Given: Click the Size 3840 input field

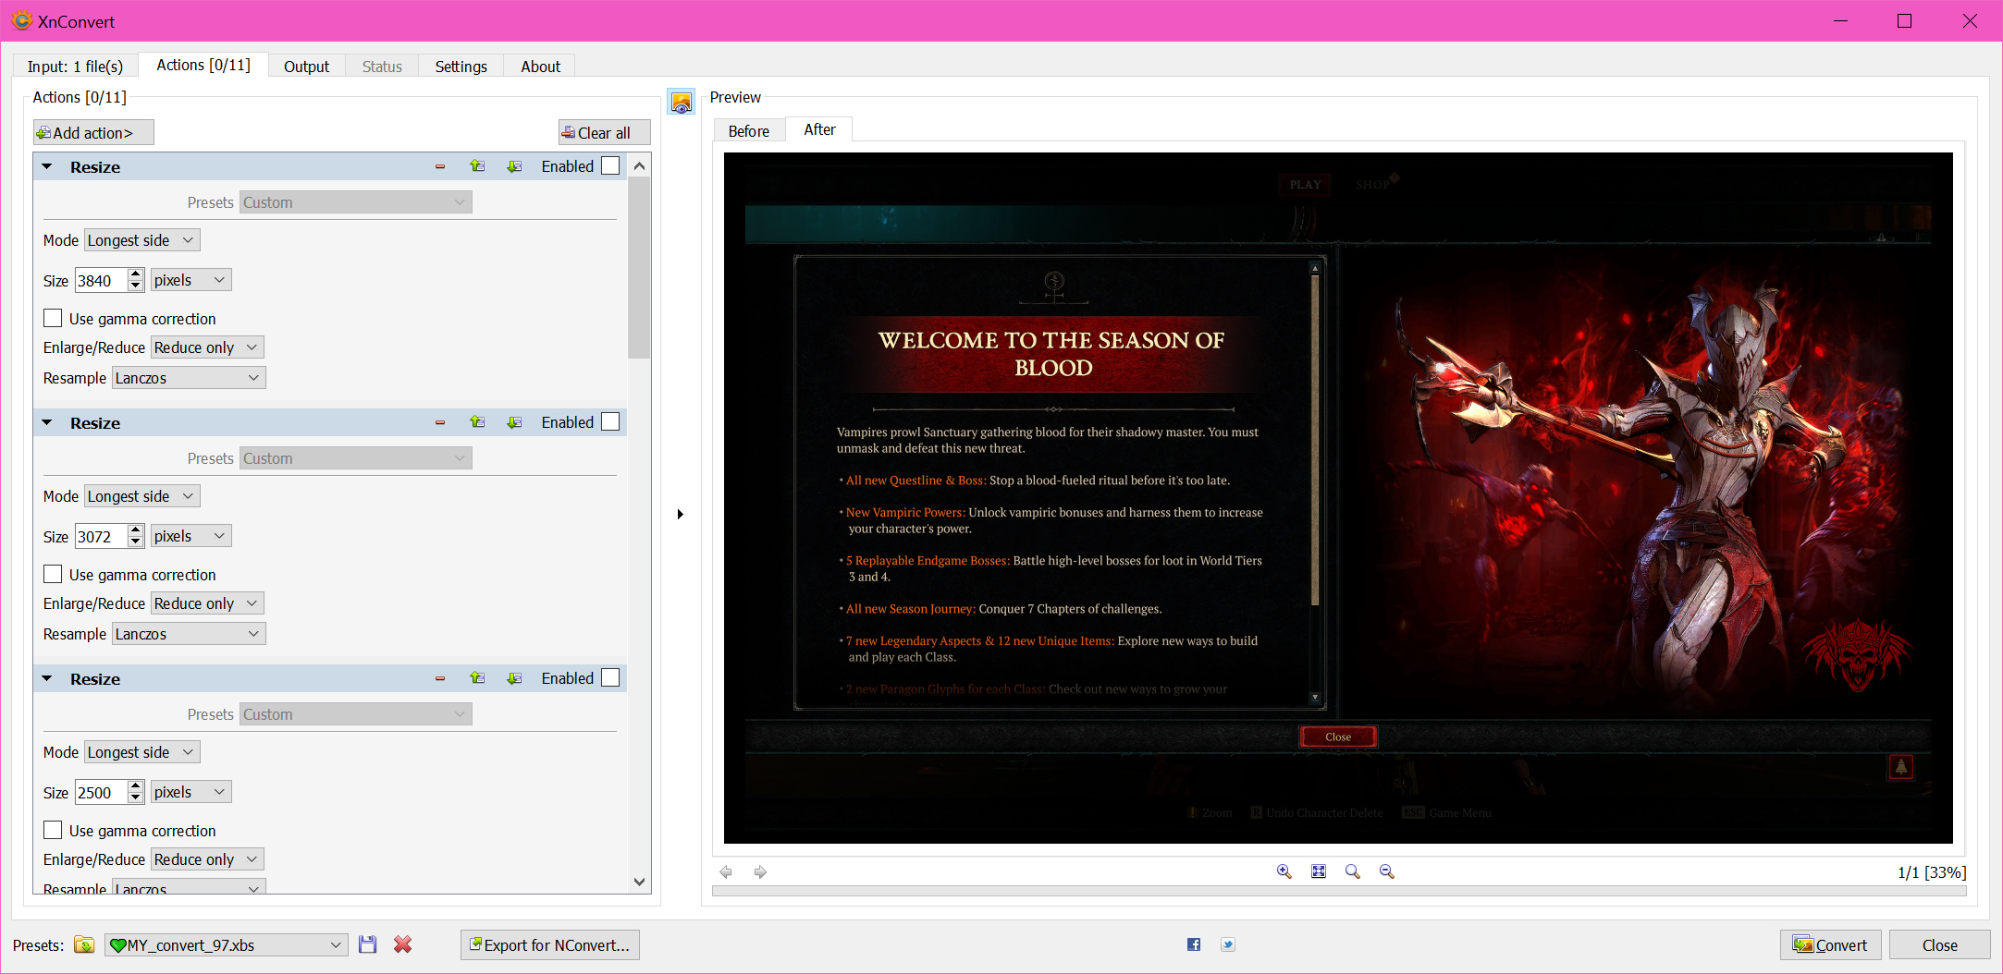Looking at the screenshot, I should pyautogui.click(x=100, y=281).
